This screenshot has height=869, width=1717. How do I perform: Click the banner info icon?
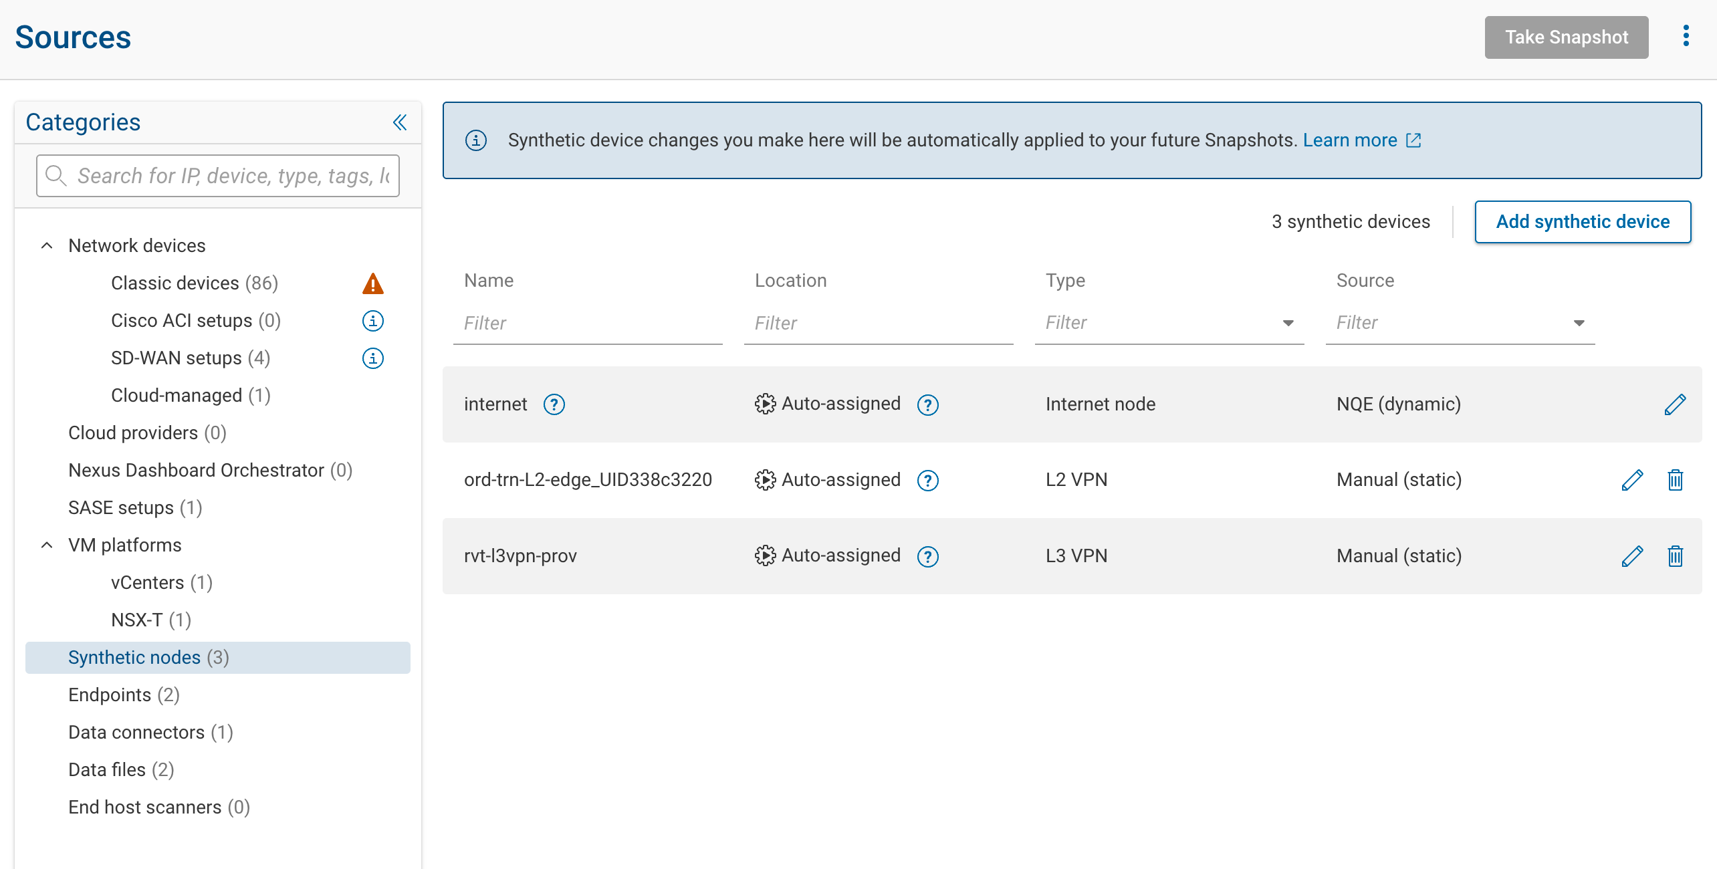(476, 140)
